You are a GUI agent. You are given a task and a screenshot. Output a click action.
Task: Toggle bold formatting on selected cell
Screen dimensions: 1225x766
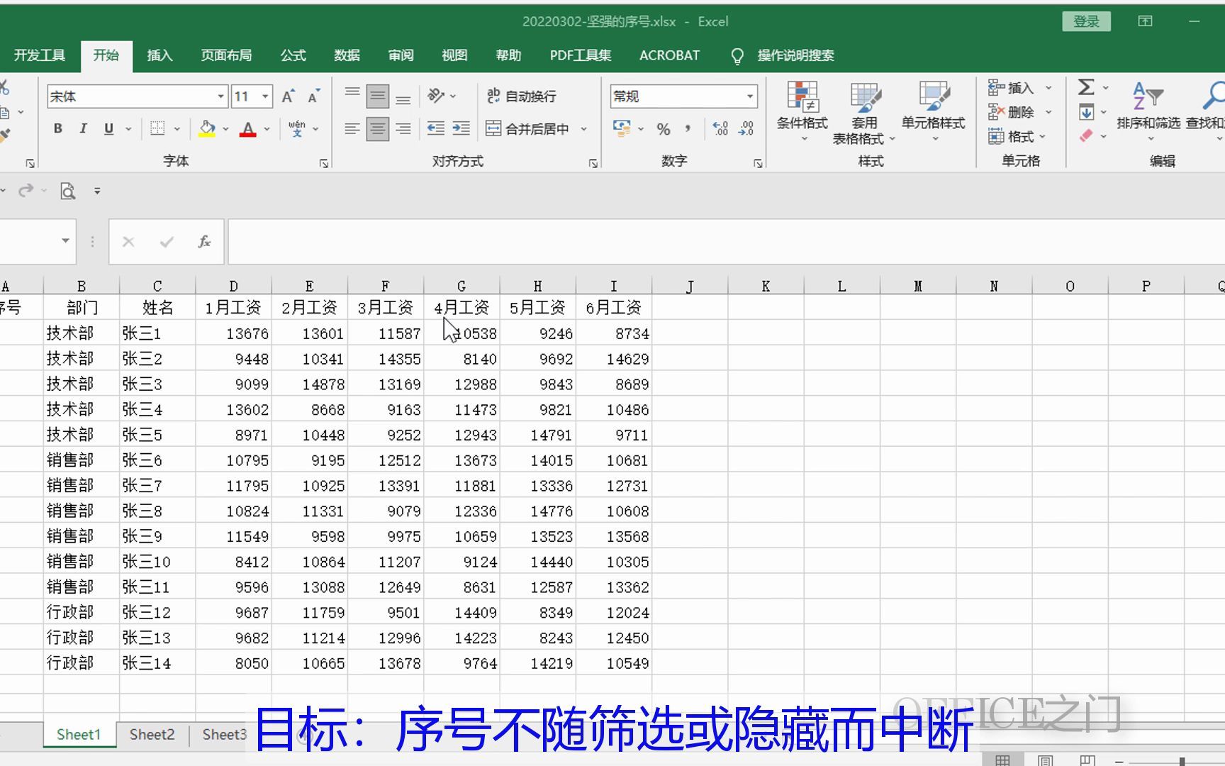click(x=57, y=128)
